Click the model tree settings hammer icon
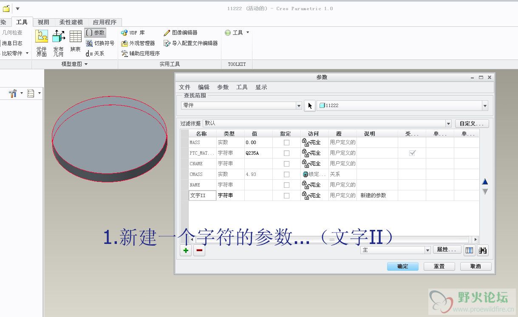 click(x=13, y=93)
